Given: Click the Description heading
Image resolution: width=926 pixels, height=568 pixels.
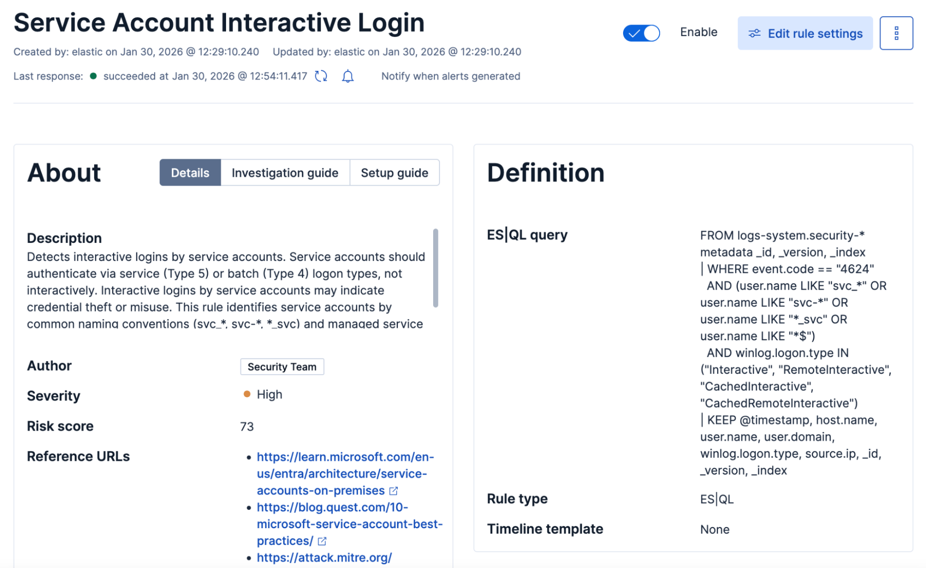Looking at the screenshot, I should pos(64,238).
